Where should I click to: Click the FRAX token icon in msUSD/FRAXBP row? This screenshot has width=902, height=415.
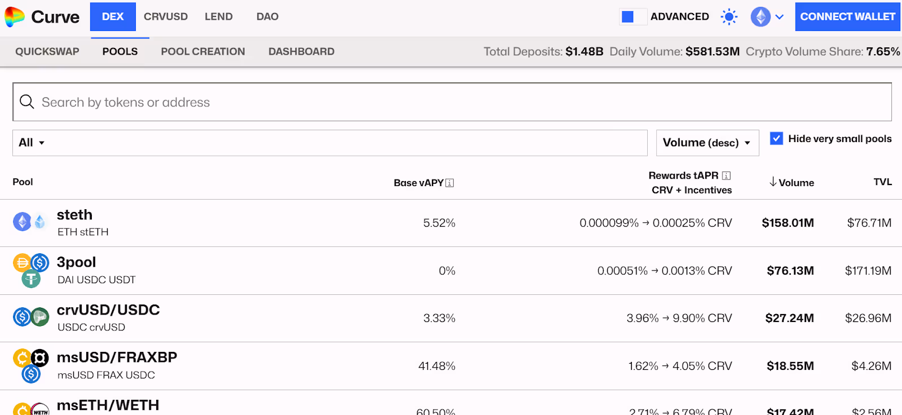click(x=39, y=357)
